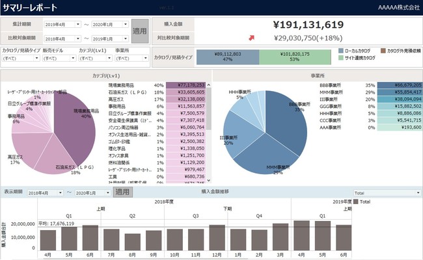Click the top 適用 apply button
Screen dimensions: 423x260
click(140, 31)
